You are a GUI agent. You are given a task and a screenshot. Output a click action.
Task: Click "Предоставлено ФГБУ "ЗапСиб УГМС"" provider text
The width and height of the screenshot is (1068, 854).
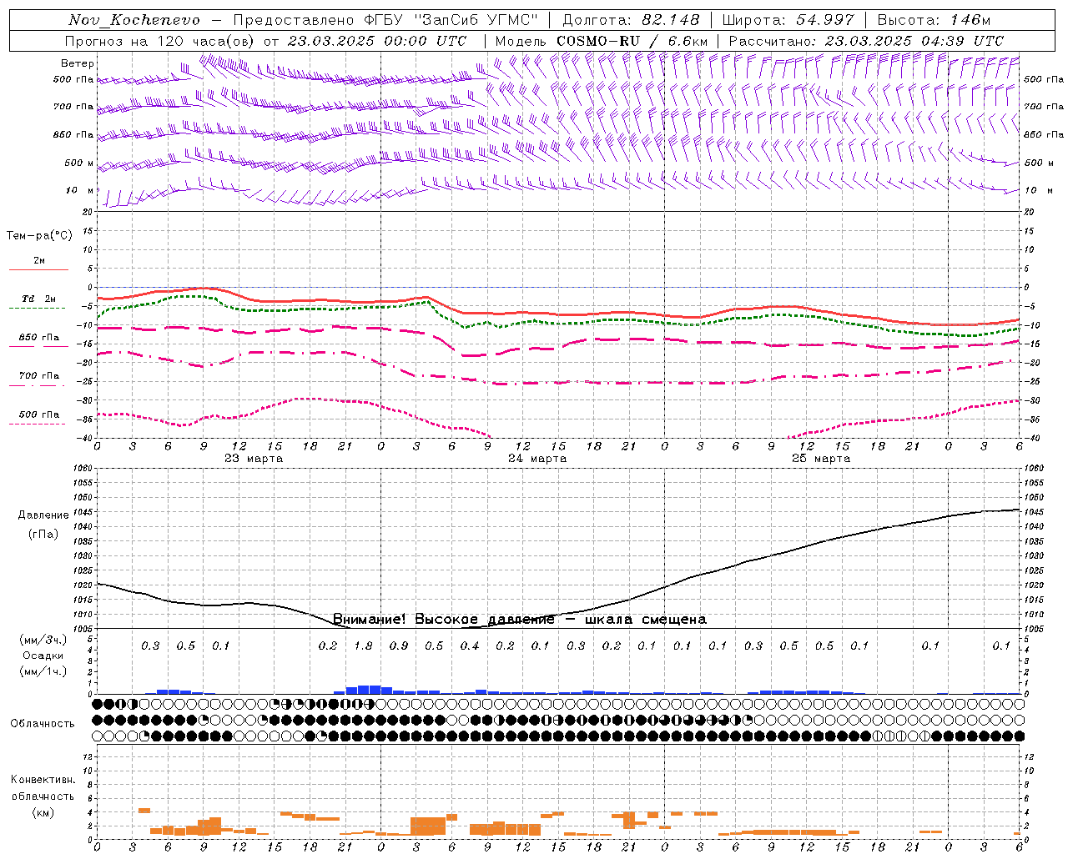coord(385,20)
